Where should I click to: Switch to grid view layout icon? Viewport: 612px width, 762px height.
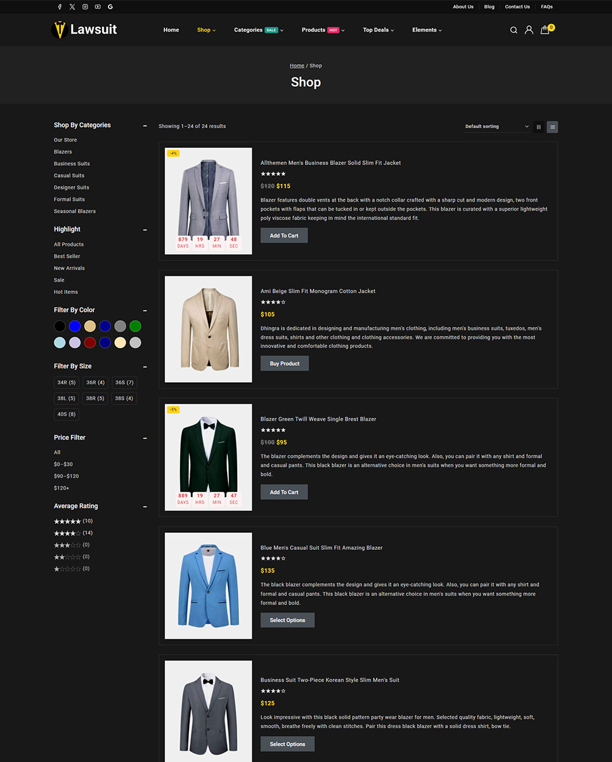tap(538, 127)
